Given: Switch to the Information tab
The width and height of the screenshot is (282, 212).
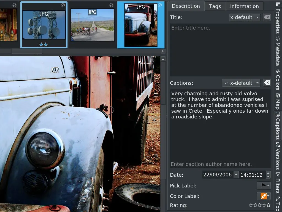Looking at the screenshot, I should (244, 6).
